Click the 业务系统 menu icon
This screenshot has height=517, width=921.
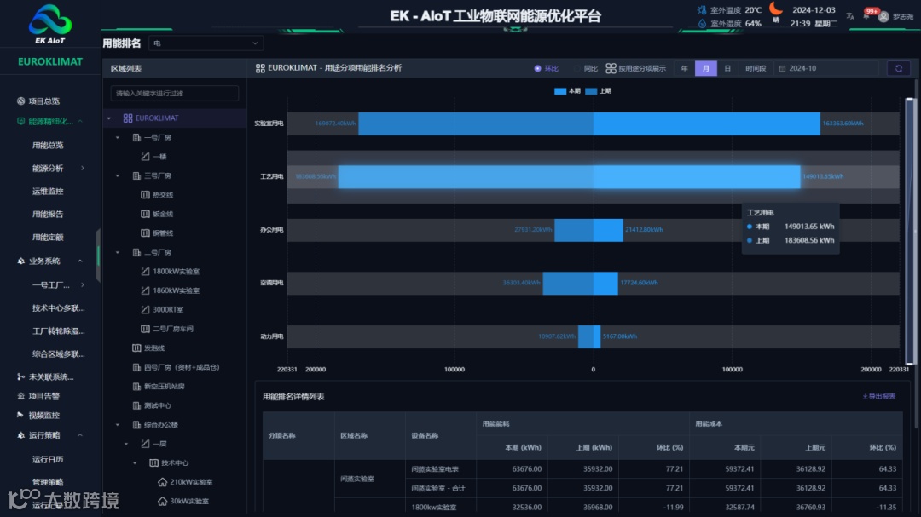21,261
